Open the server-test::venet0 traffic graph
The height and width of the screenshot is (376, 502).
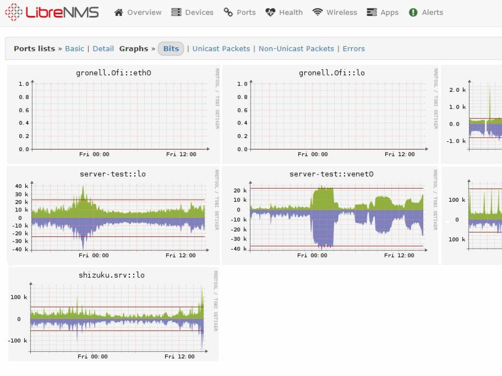coord(330,215)
